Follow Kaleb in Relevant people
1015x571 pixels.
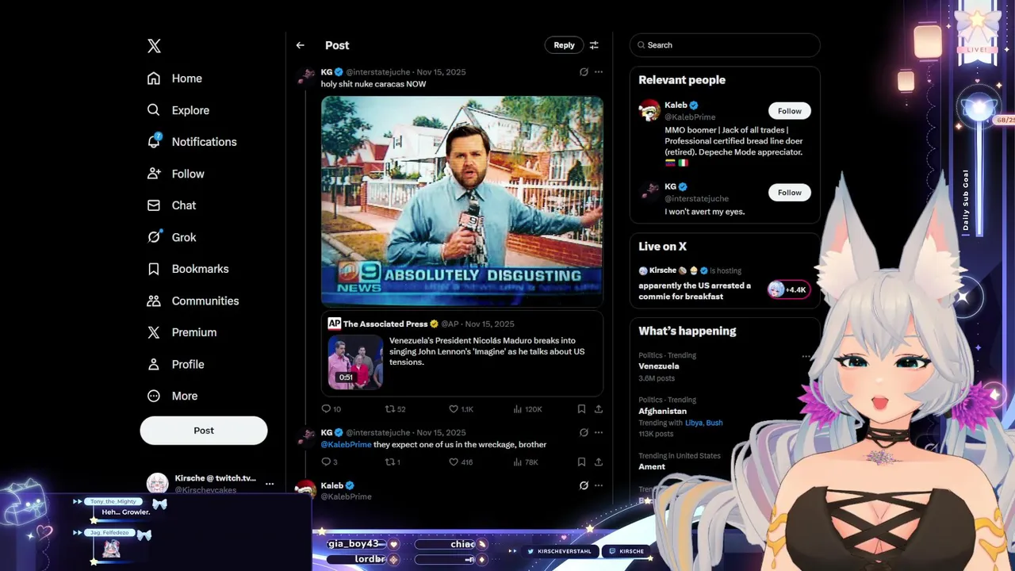(789, 111)
